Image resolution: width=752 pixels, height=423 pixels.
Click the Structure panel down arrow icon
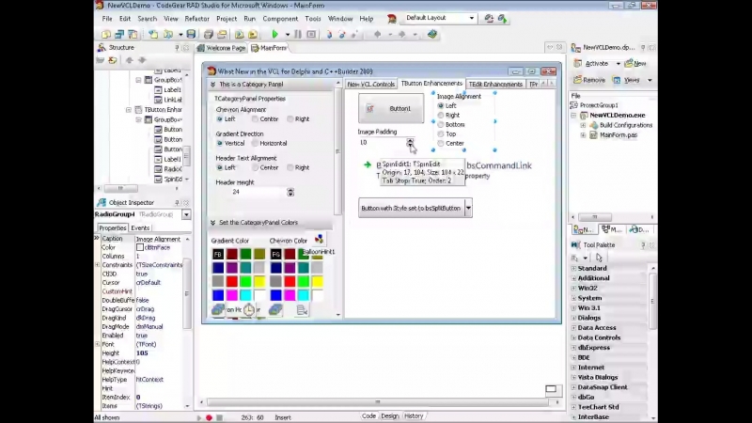pos(142,60)
